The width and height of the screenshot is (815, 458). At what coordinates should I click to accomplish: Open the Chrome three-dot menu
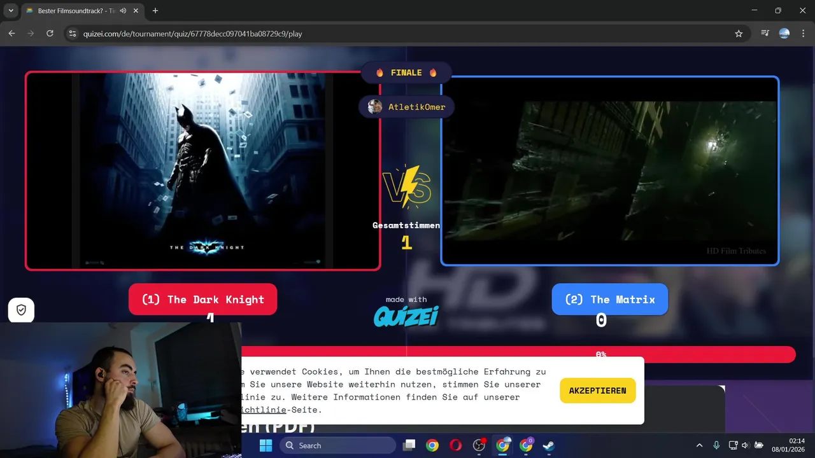(803, 34)
